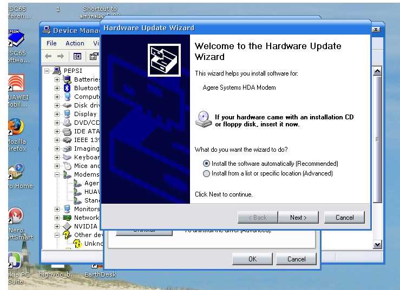The height and width of the screenshot is (290, 400).
Task: Click Cancel in the properties dialog behind
Action: point(296,259)
